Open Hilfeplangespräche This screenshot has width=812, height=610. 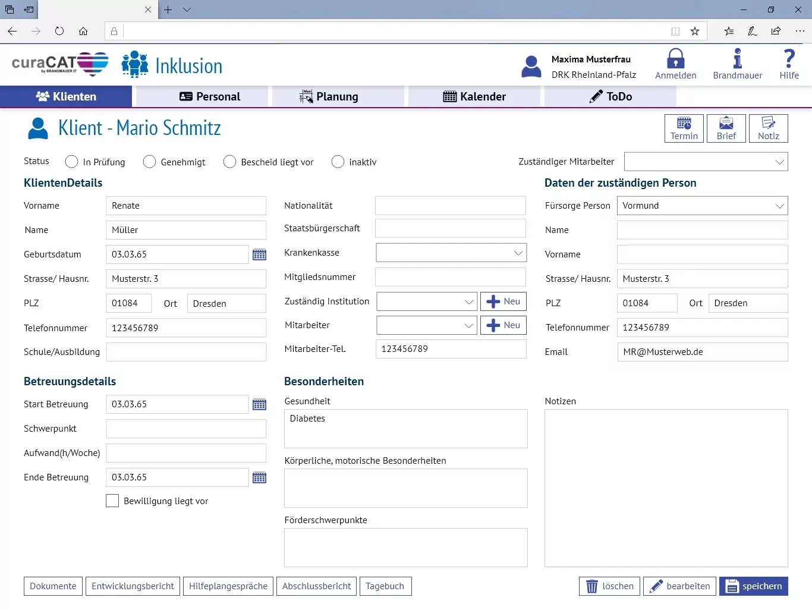click(x=228, y=586)
